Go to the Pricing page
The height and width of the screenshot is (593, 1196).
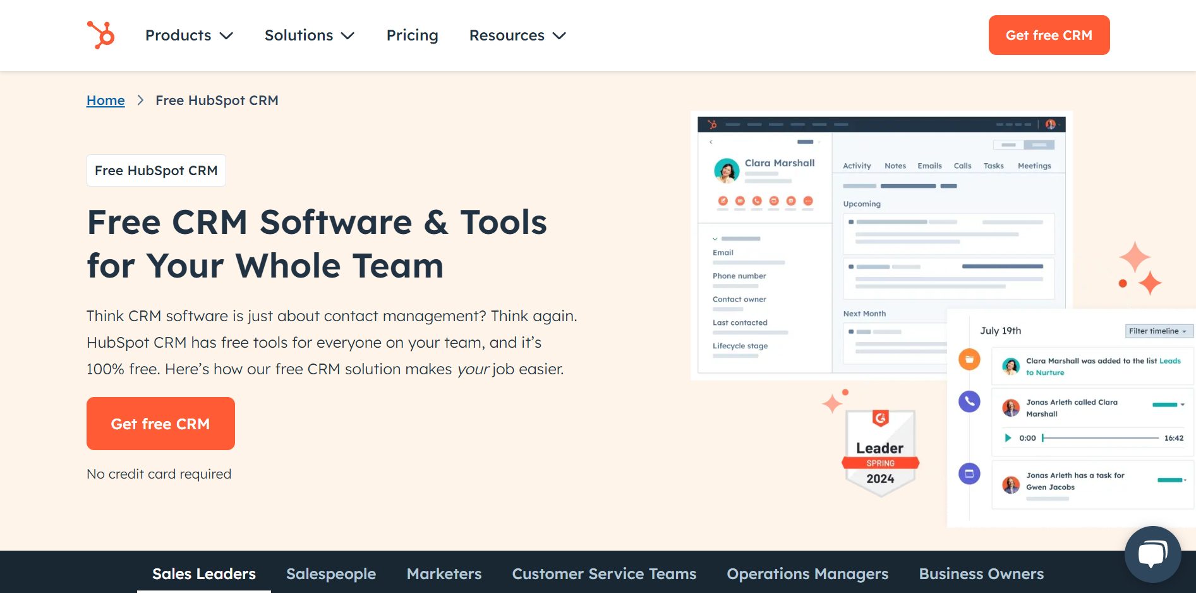tap(412, 35)
